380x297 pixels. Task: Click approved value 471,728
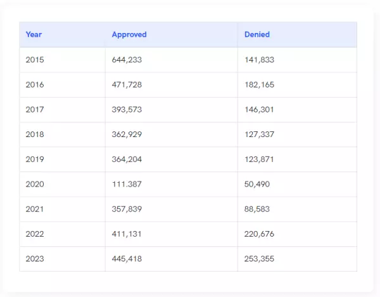click(x=127, y=85)
